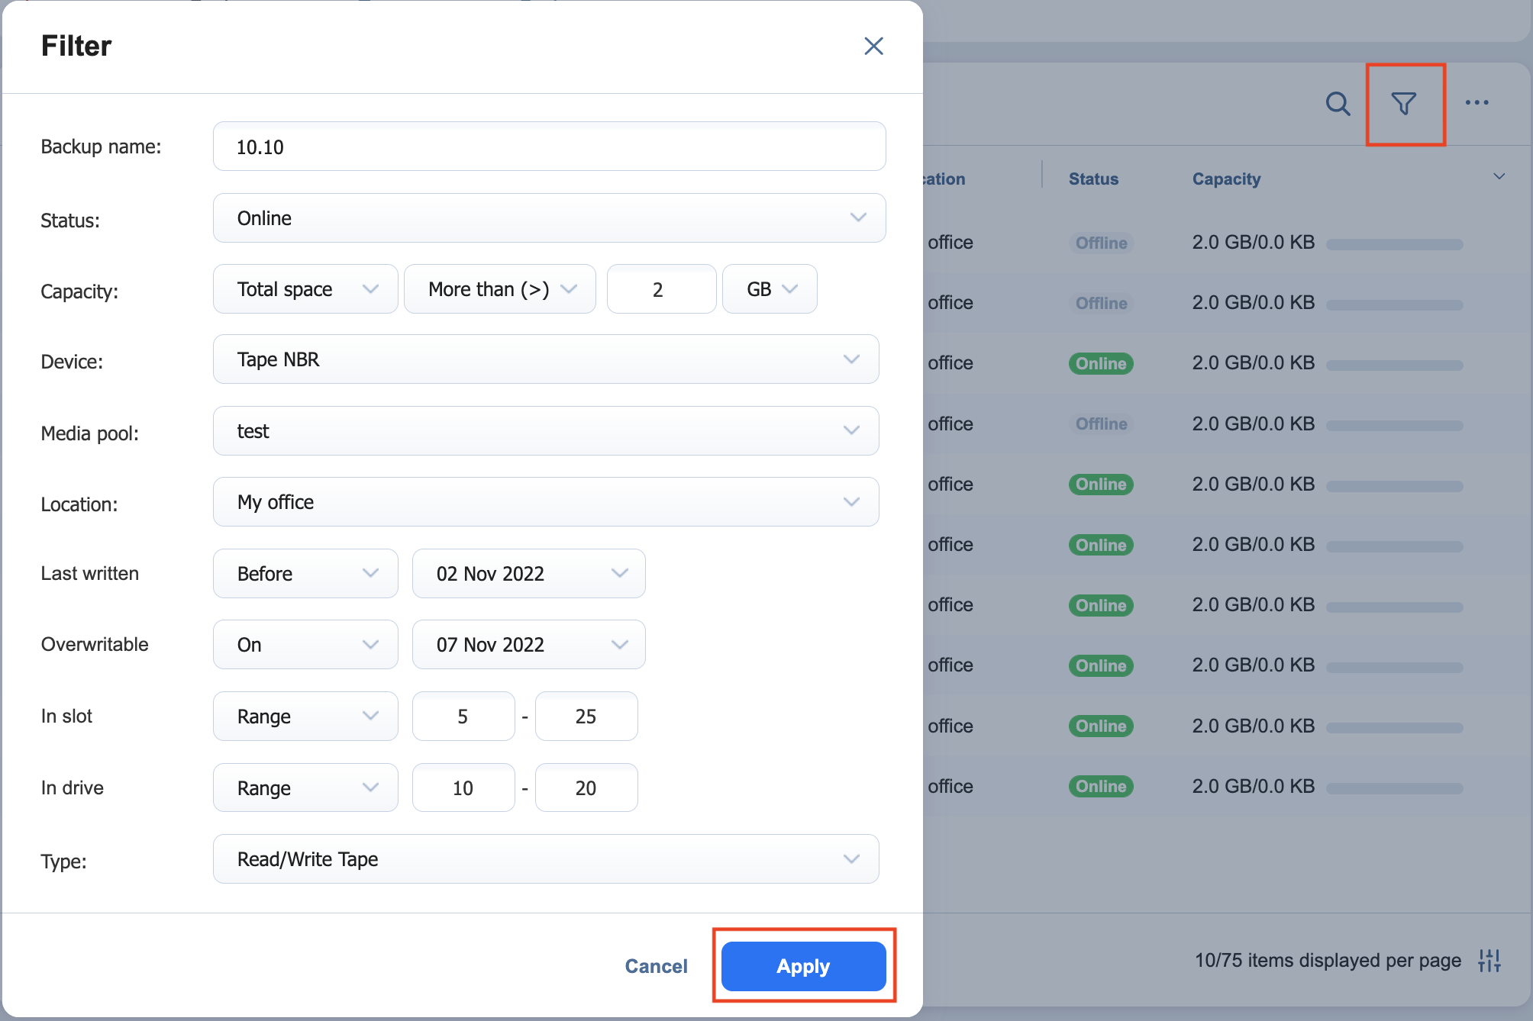Close the Filter dialog with X
Image resolution: width=1533 pixels, height=1021 pixels.
point(873,46)
